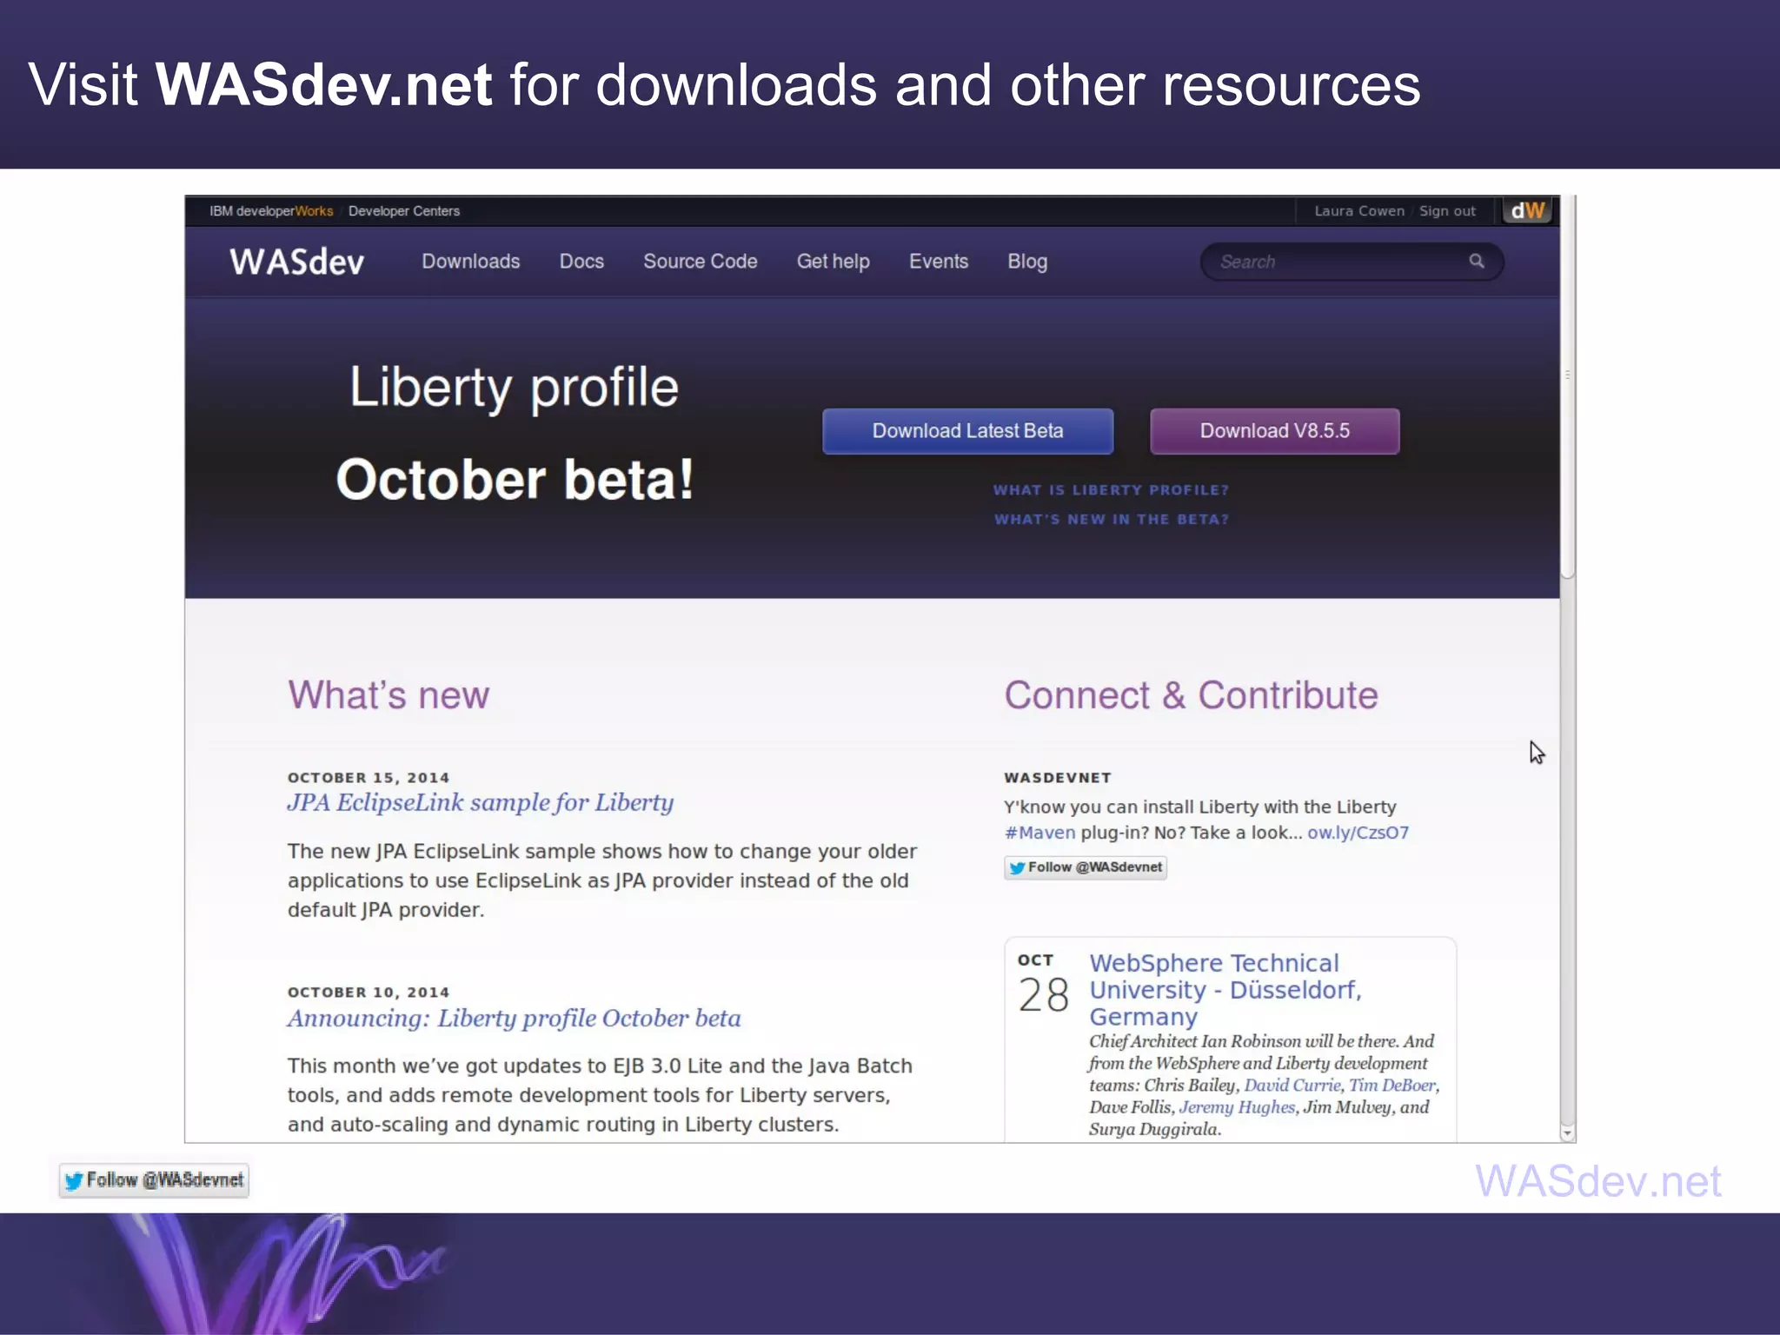The image size is (1780, 1335).
Task: Open the What's new in the beta link
Action: (x=1112, y=519)
